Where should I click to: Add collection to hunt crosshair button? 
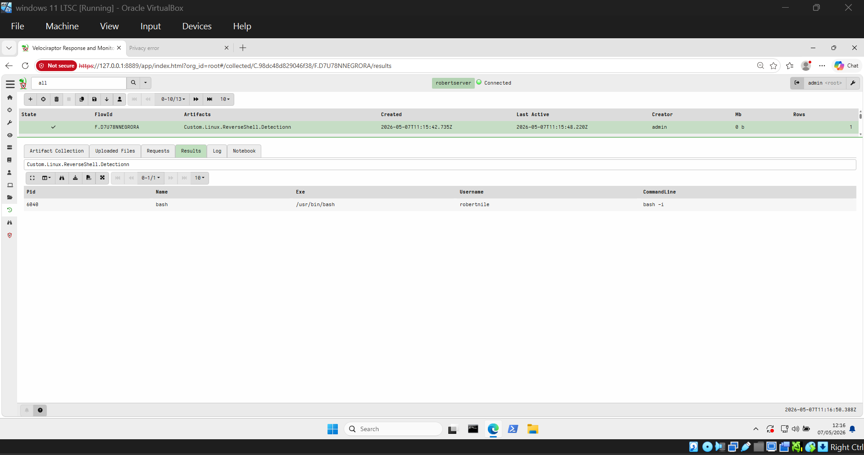pyautogui.click(x=43, y=99)
